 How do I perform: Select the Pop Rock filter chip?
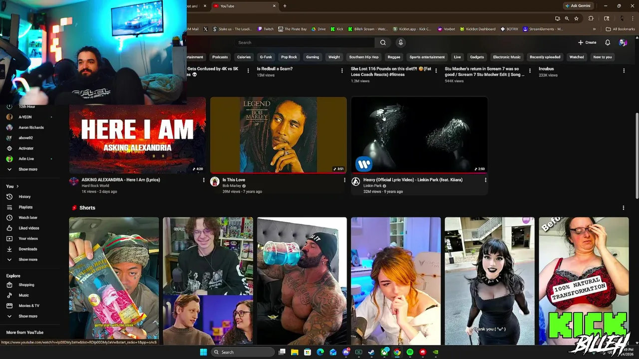(x=289, y=57)
